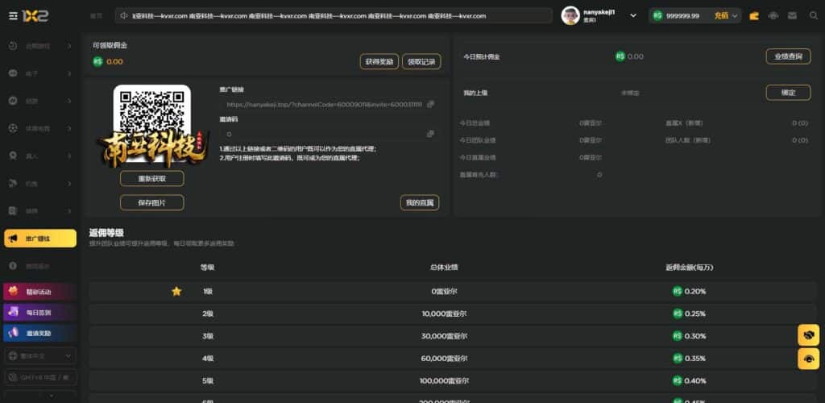This screenshot has width=825, height=403.
Task: Open the 精彩活动 banner
Action: [40, 292]
